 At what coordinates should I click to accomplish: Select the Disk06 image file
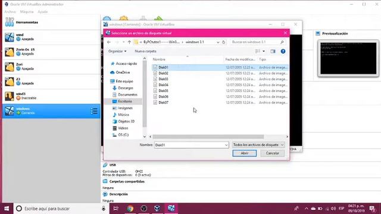[220, 96]
